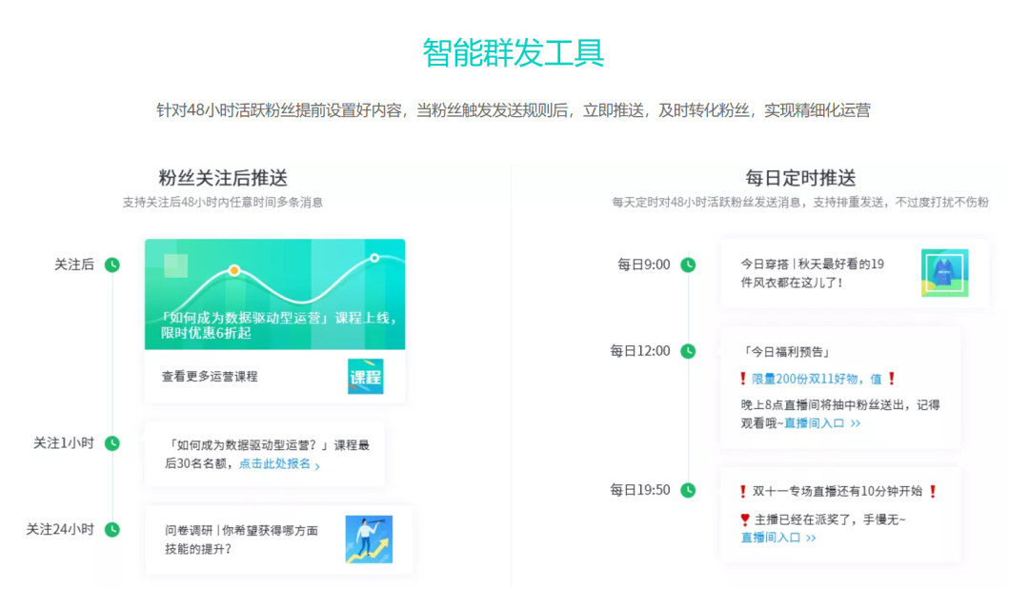
Task: Click the green course banner with curve
Action: click(x=274, y=294)
